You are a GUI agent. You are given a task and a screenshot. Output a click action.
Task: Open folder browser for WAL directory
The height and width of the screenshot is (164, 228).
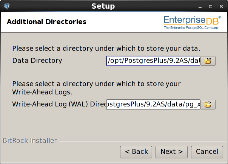click(x=208, y=105)
